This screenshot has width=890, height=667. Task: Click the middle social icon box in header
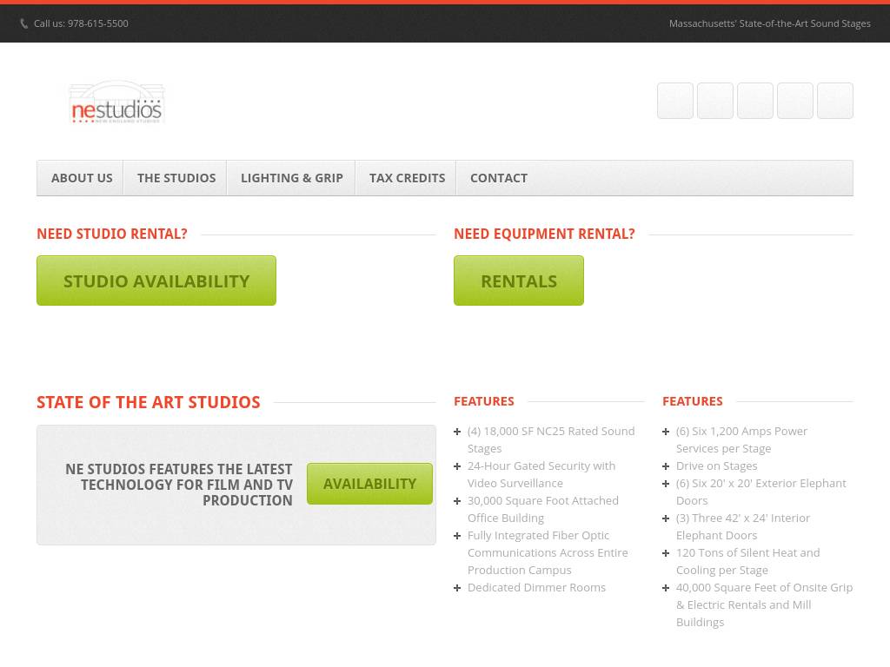click(x=754, y=101)
